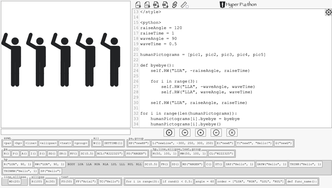Click the fast-forward run button
The height and width of the screenshot is (188, 332).
coord(185,132)
